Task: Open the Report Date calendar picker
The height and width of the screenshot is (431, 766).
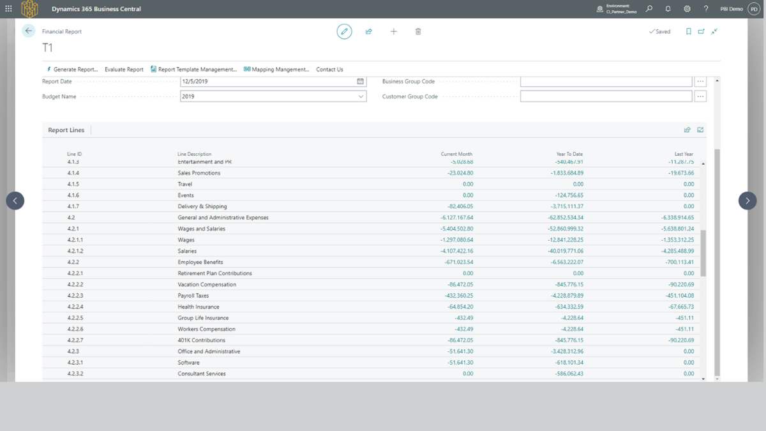Action: 360,82
